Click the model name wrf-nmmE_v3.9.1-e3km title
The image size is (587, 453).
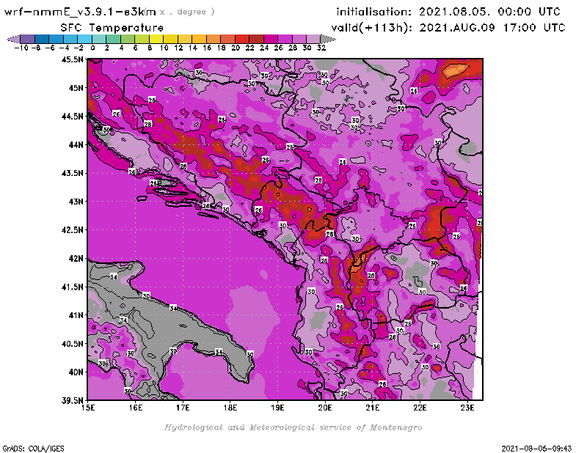pos(80,12)
